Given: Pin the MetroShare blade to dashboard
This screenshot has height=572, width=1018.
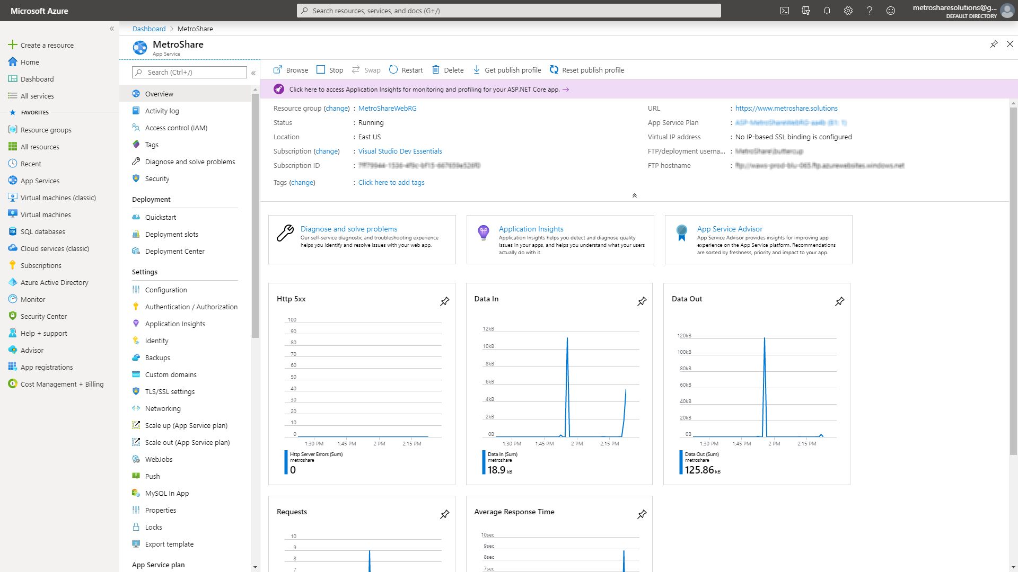Looking at the screenshot, I should (x=994, y=44).
